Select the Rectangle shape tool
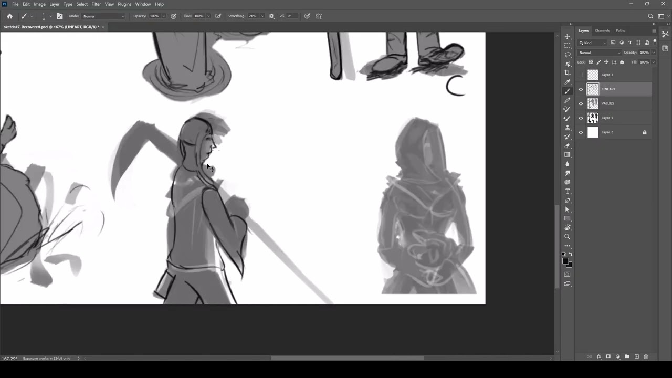The width and height of the screenshot is (672, 378). (x=567, y=218)
